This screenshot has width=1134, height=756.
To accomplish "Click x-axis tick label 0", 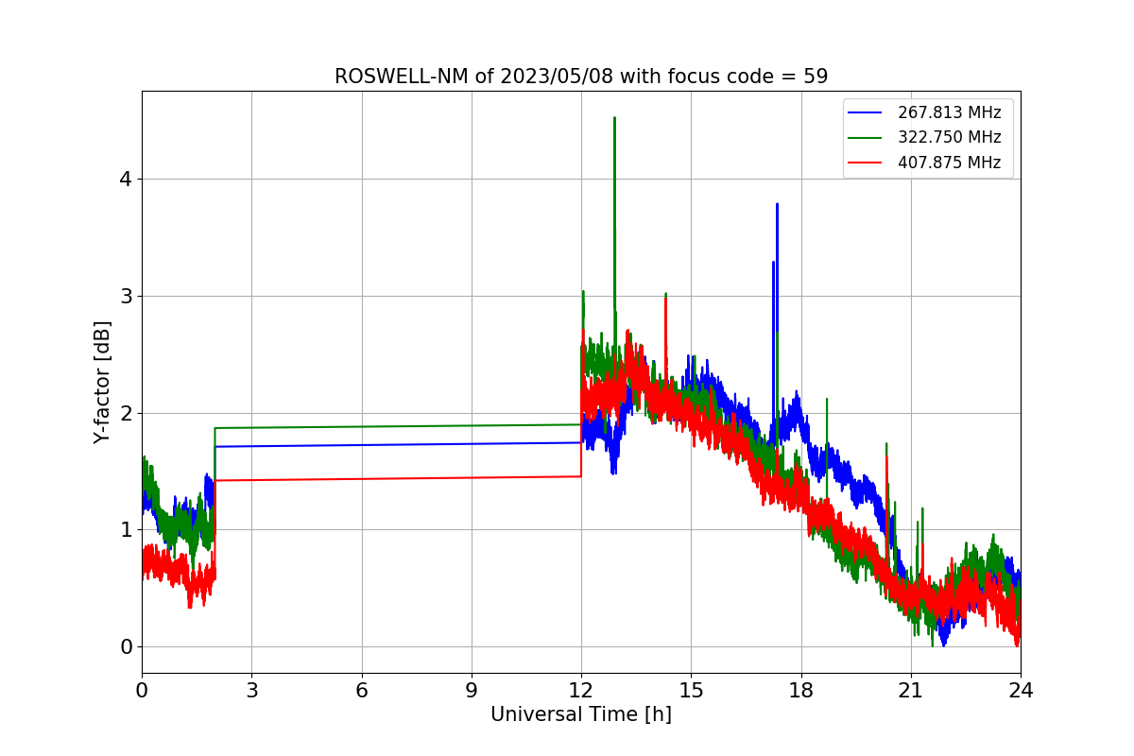I will click(142, 691).
